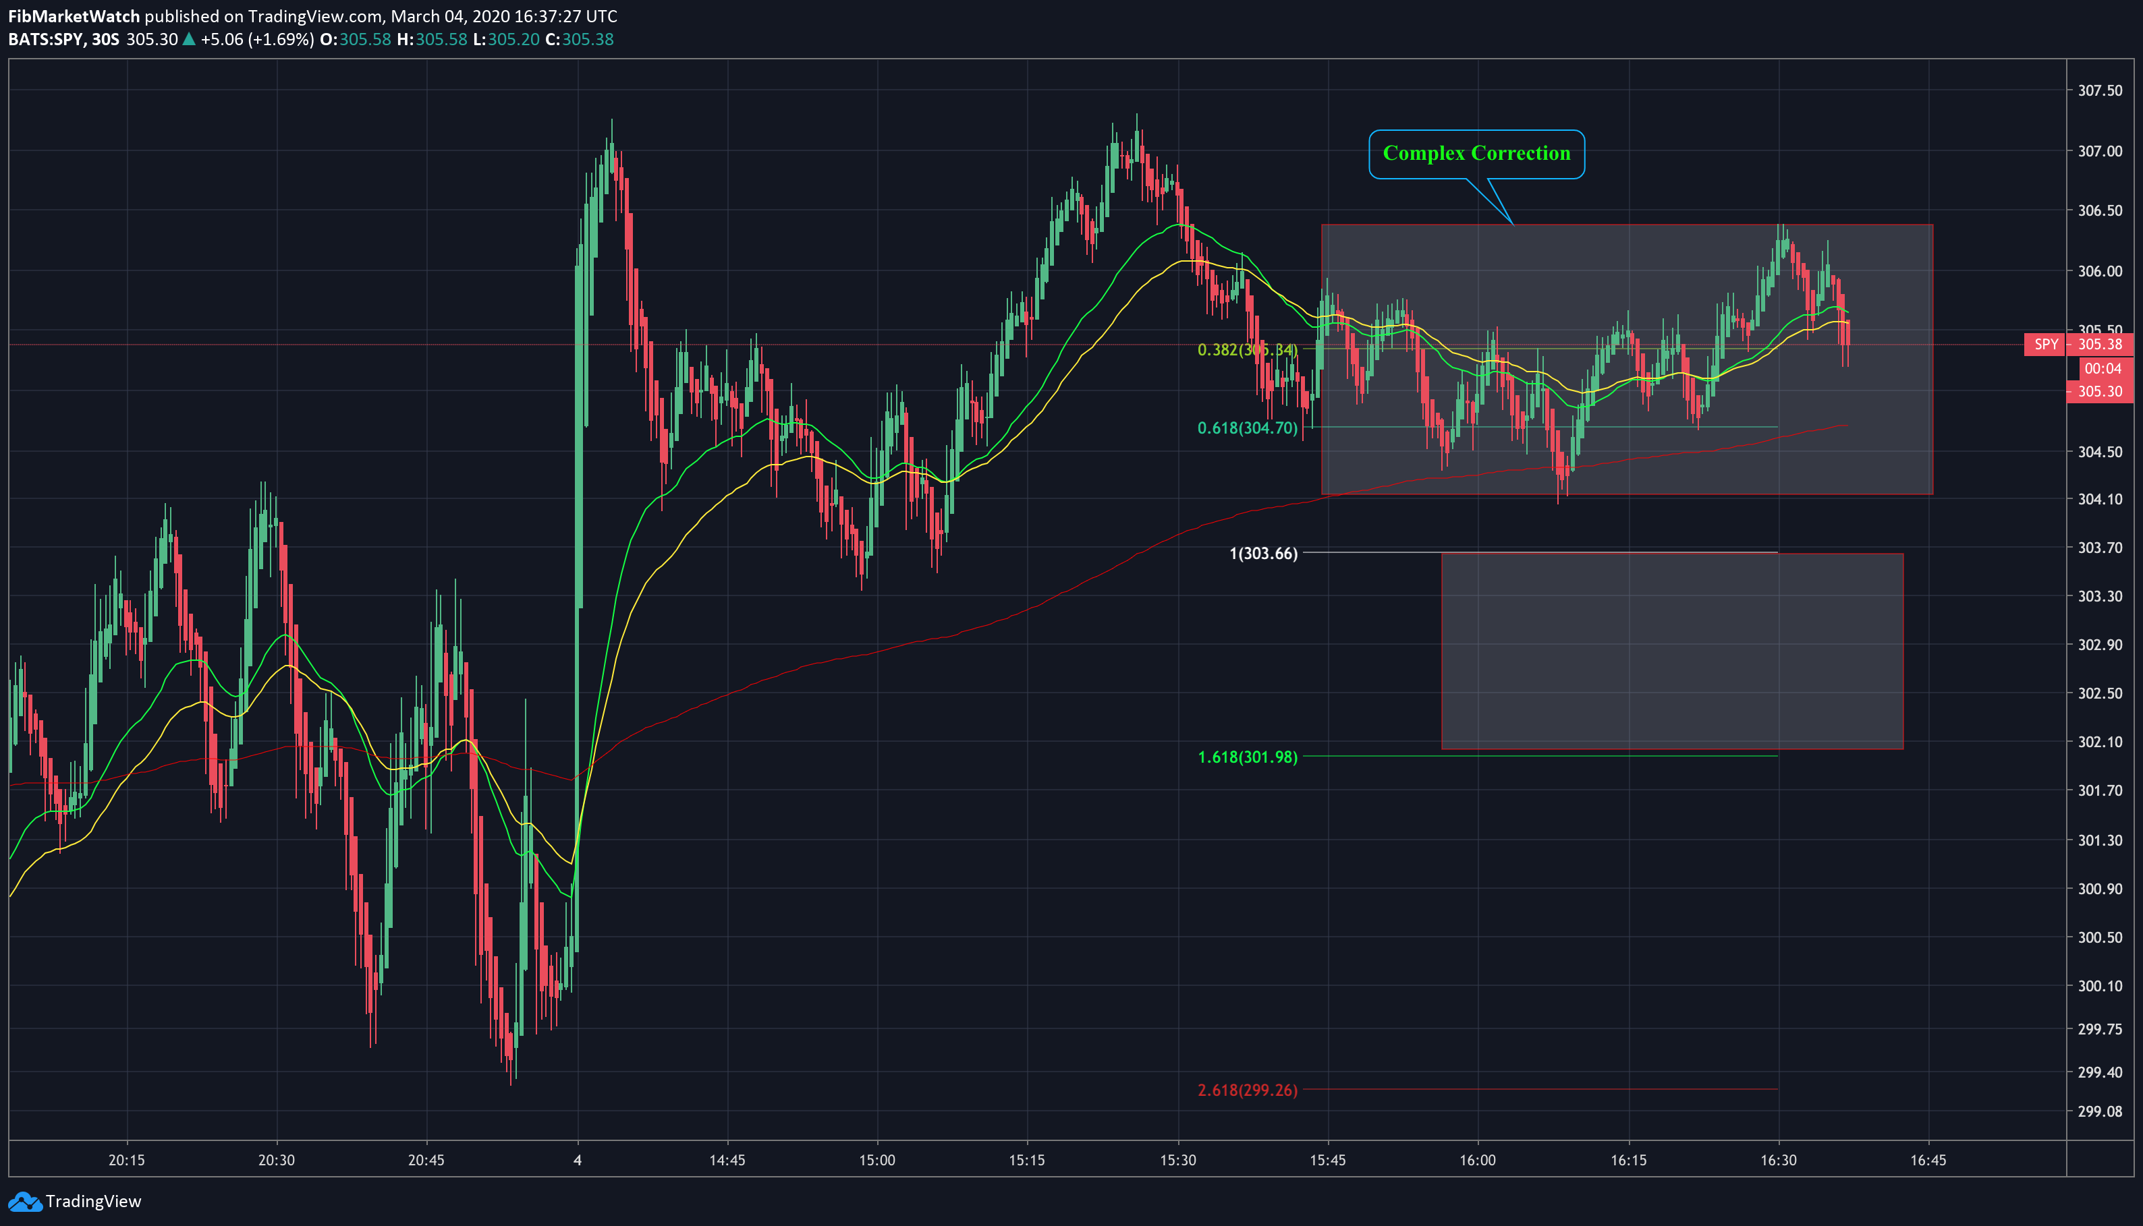
Task: Click the 2.618(299.26) Fibonacci level label
Action: [x=1248, y=1090]
